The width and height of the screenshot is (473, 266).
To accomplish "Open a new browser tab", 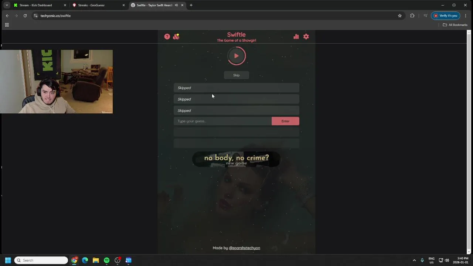I will 191,5.
